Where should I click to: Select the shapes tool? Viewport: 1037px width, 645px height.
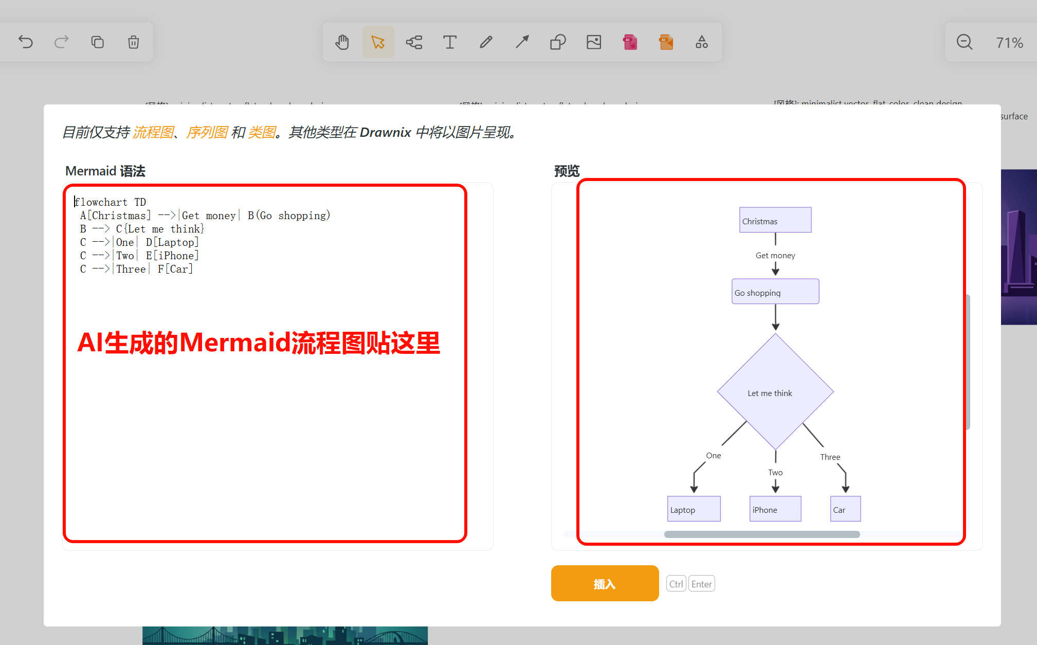point(558,42)
